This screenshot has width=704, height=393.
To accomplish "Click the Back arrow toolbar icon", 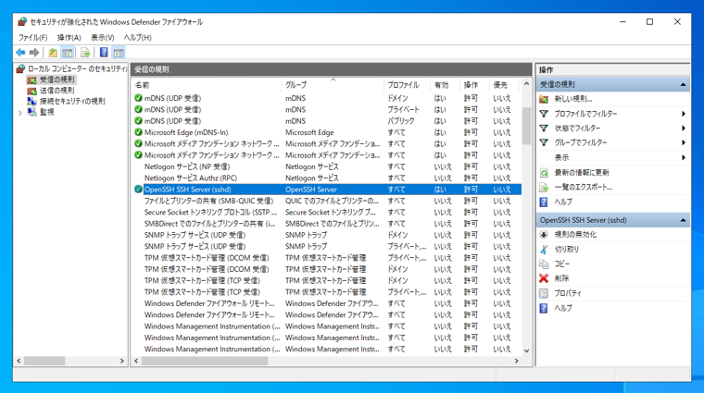I will (20, 53).
